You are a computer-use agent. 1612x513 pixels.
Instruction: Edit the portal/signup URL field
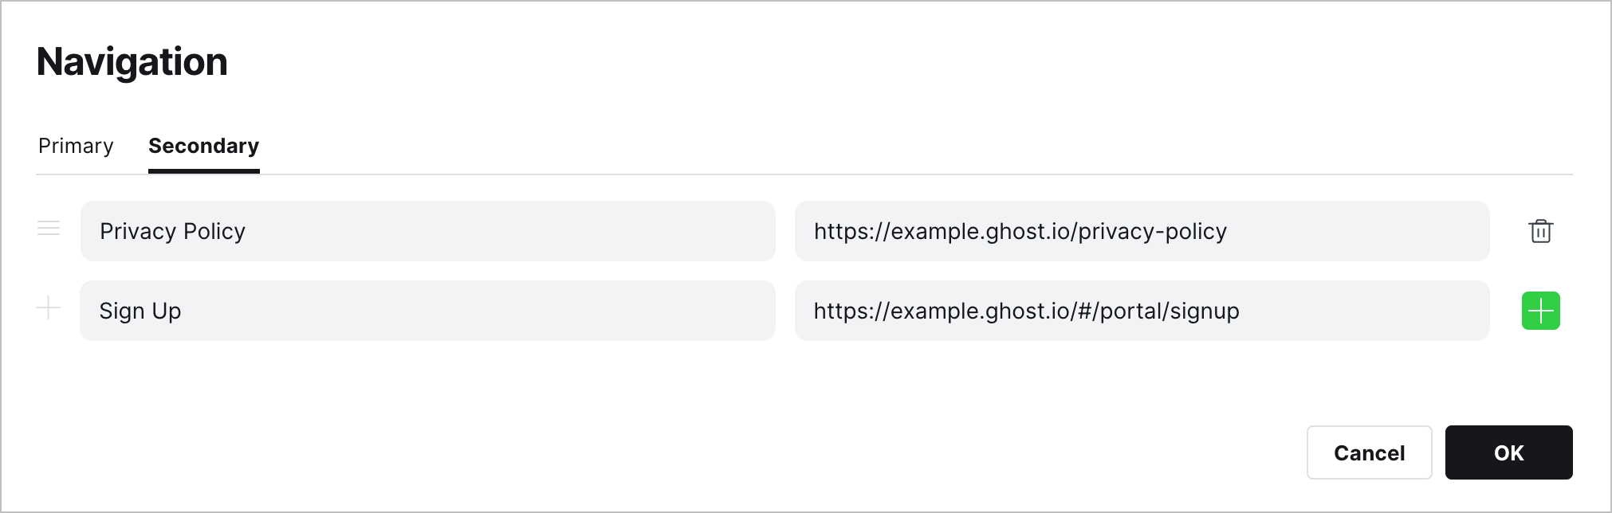[x=1142, y=311]
